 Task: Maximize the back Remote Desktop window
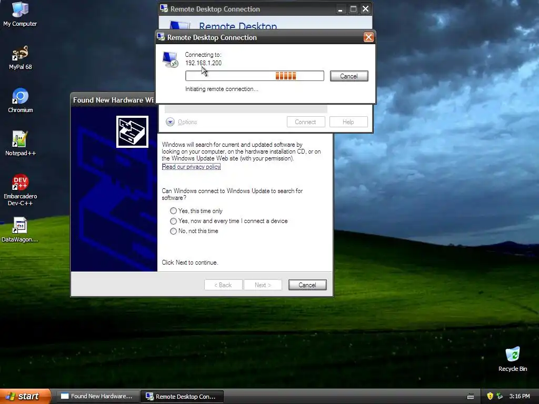[353, 9]
